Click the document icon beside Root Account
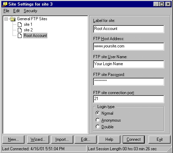Screen dimensions: 173x153 [x=20, y=36]
